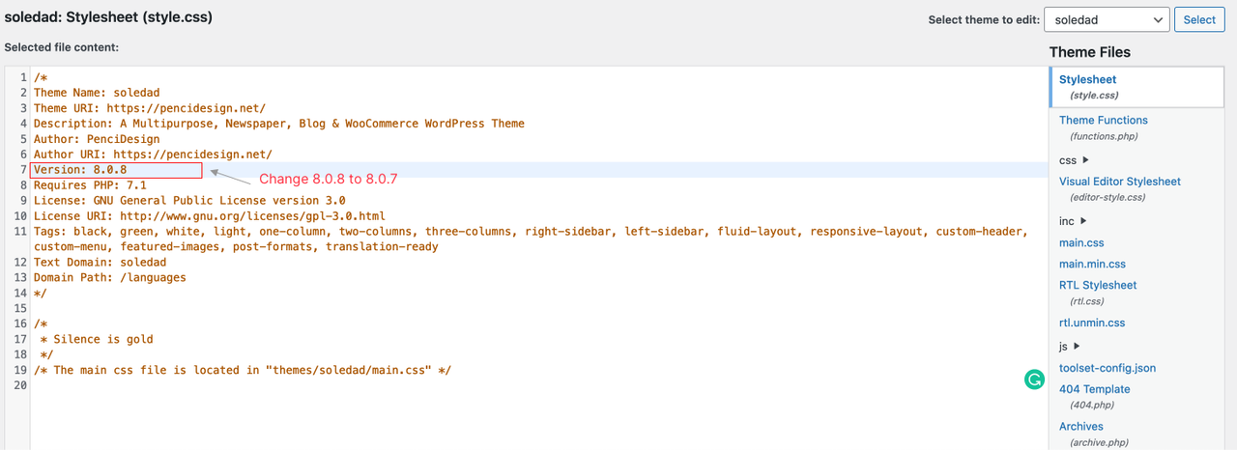
Task: Expand the js folder
Action: point(1071,346)
